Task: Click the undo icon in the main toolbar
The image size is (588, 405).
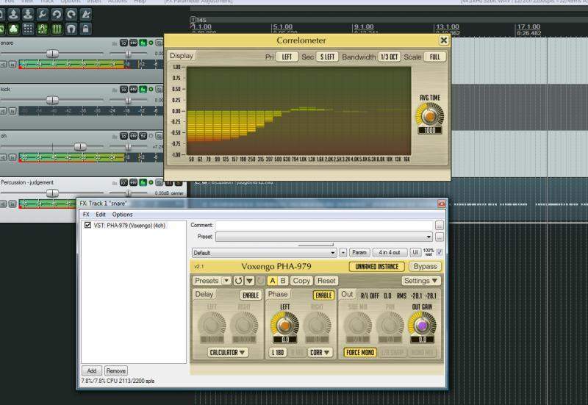Action: click(x=57, y=14)
